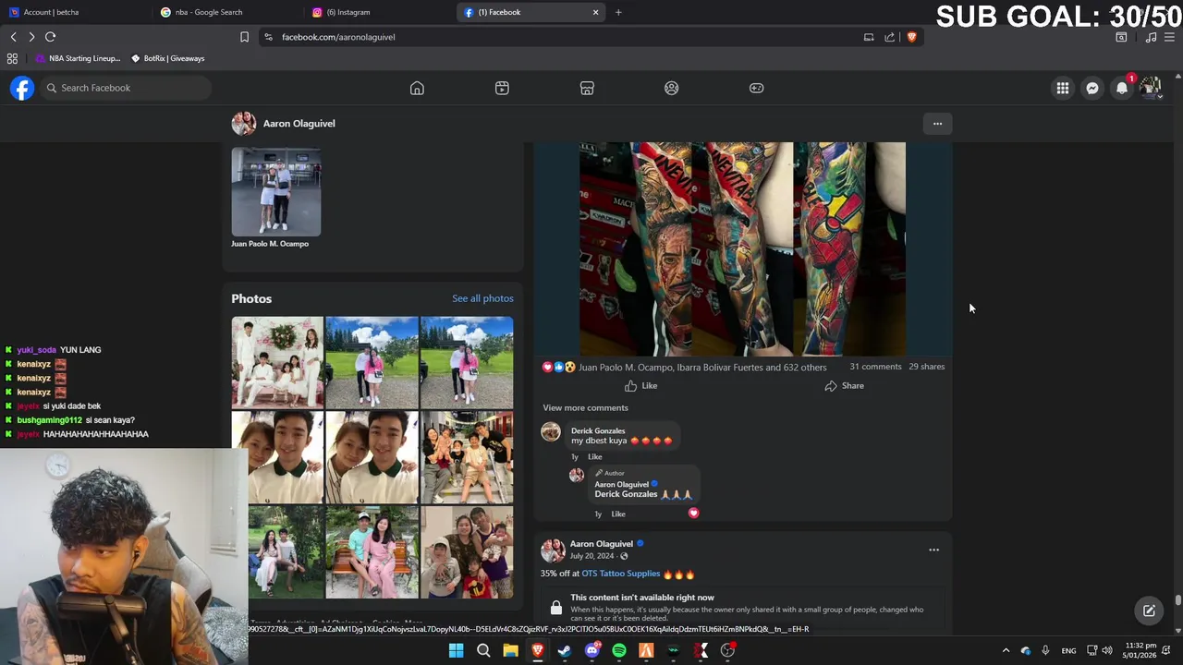
Task: Open taskbar search icon
Action: pos(483,650)
